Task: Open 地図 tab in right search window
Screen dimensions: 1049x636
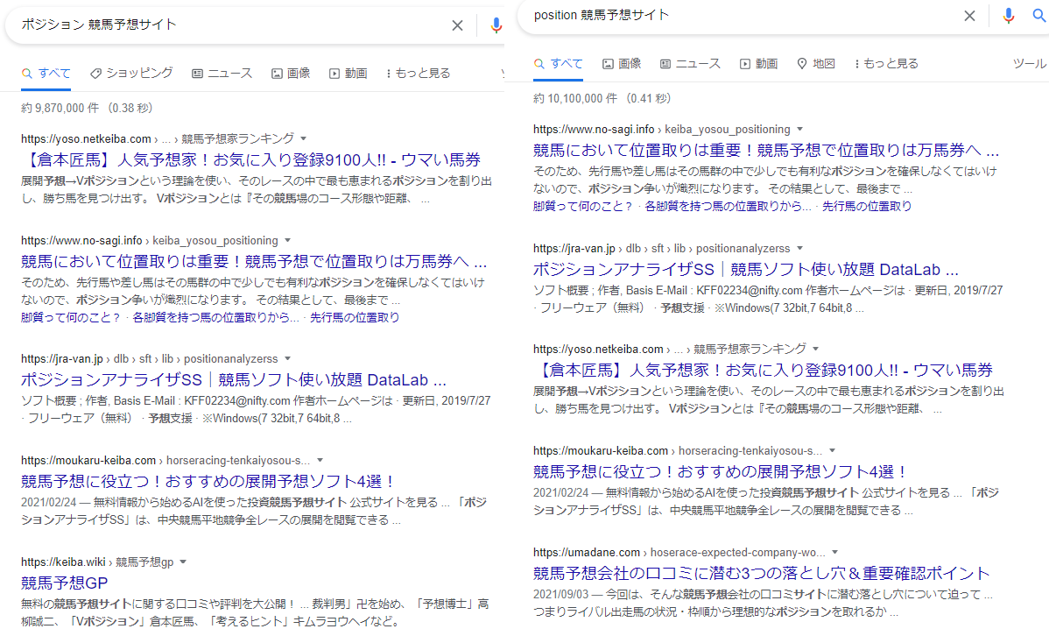Action: tap(816, 64)
